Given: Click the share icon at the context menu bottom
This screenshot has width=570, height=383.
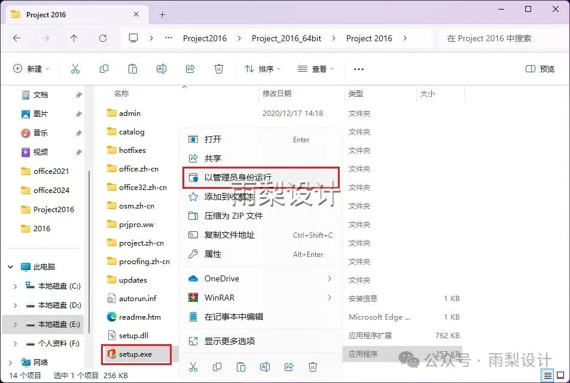Looking at the screenshot, I should tap(289, 367).
